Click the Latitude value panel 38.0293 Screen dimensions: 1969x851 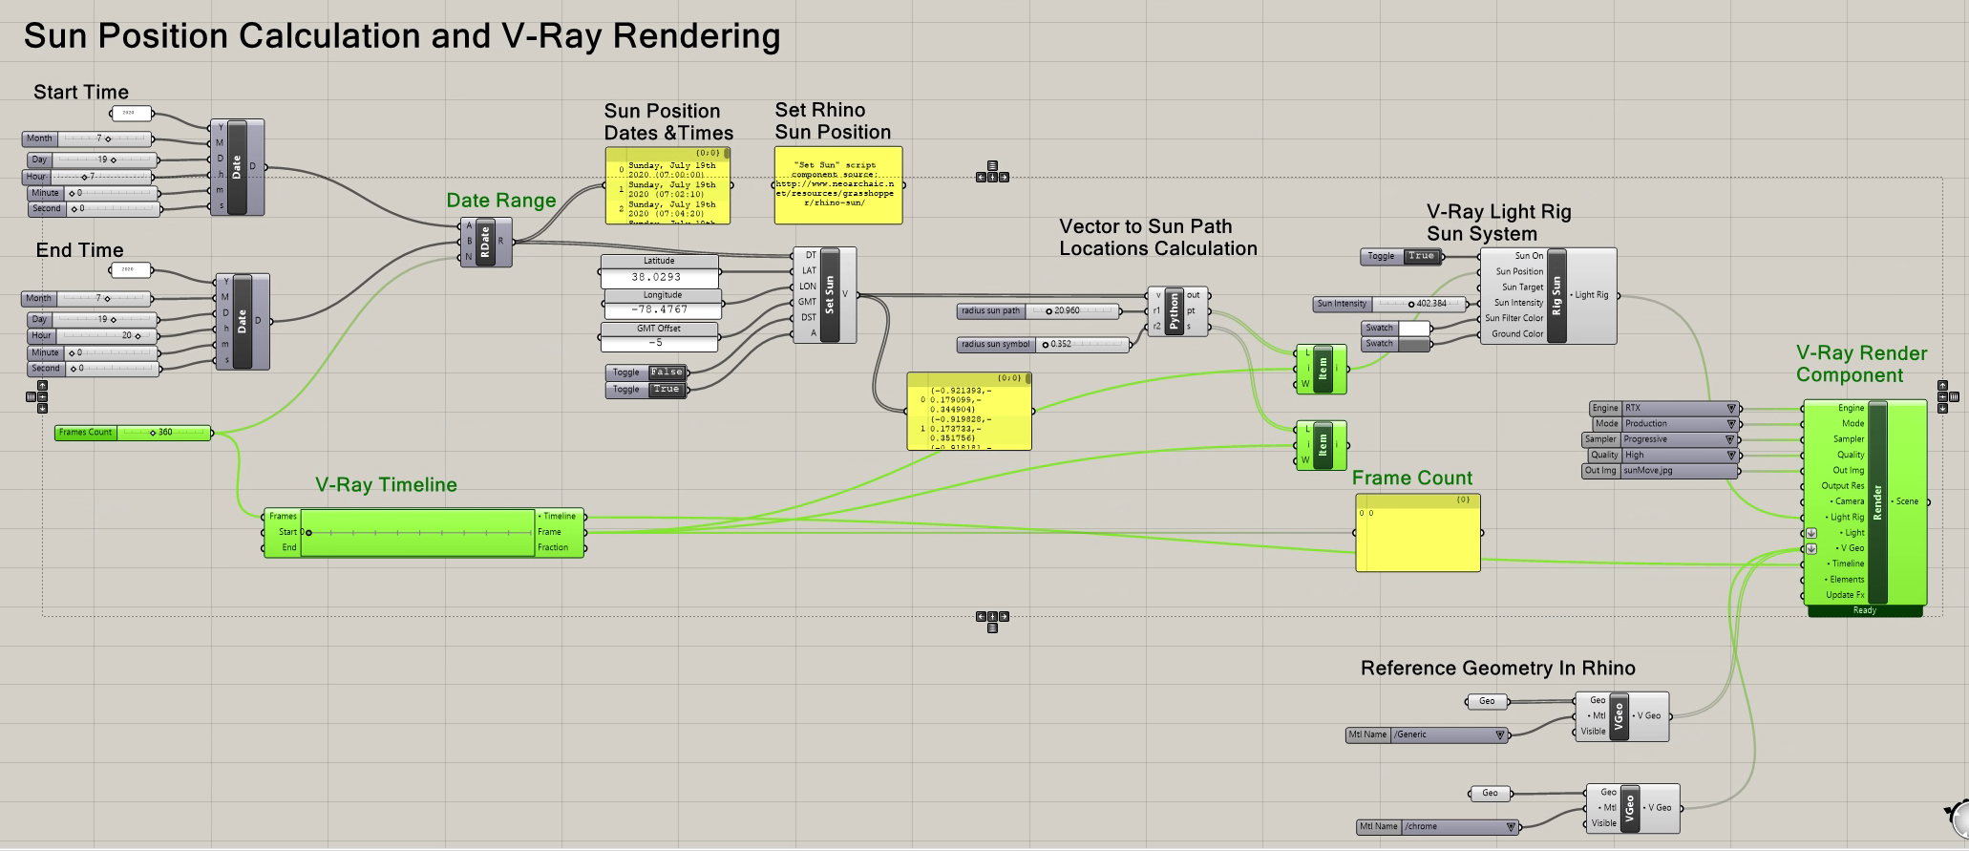coord(657,277)
